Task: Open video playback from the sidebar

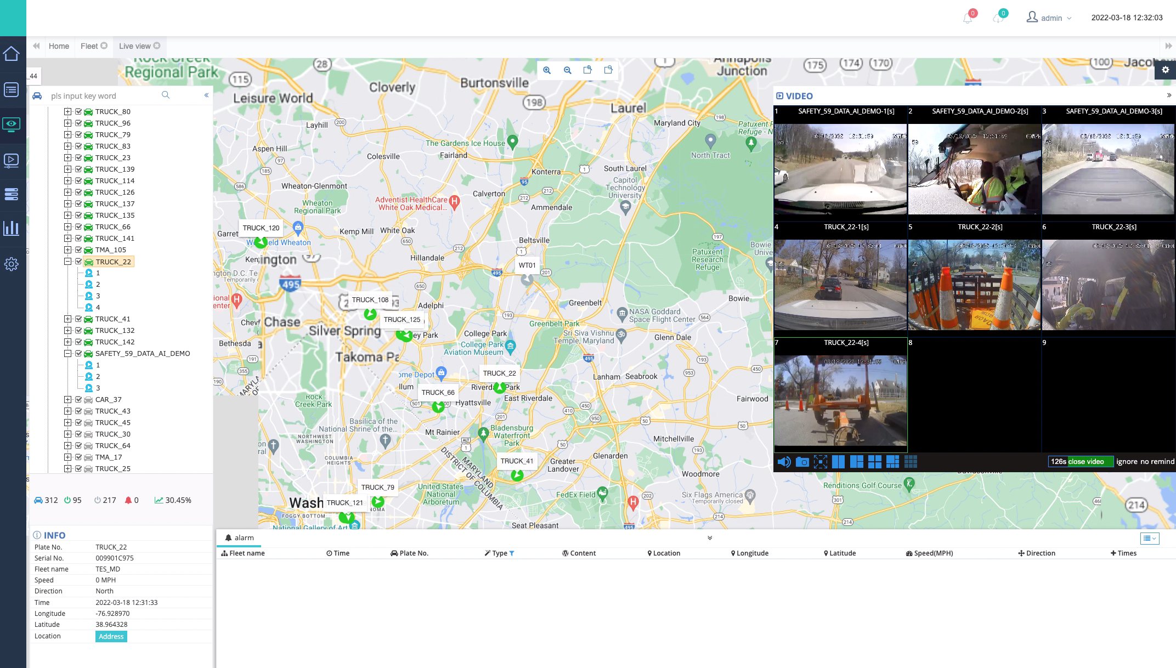Action: pos(12,160)
